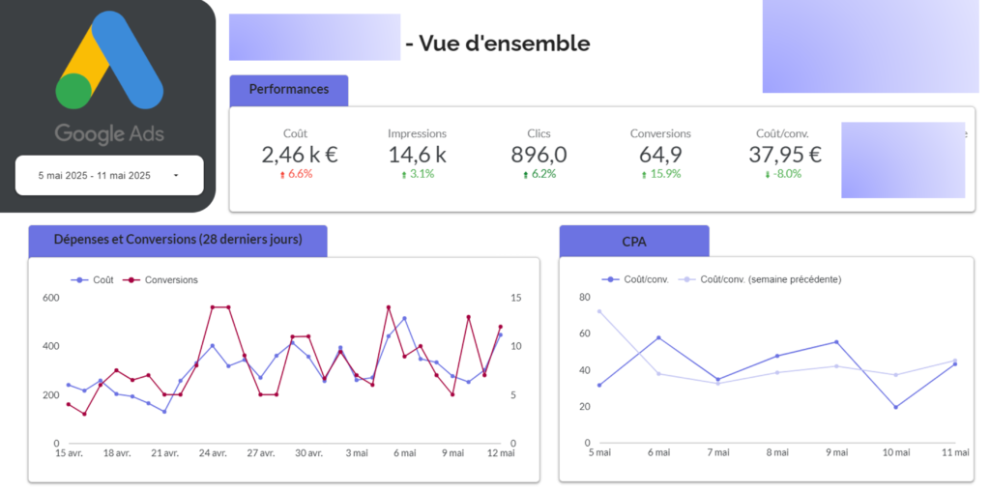Click the Coût metric value 2,46 k €
This screenshot has width=990, height=492.
(299, 154)
